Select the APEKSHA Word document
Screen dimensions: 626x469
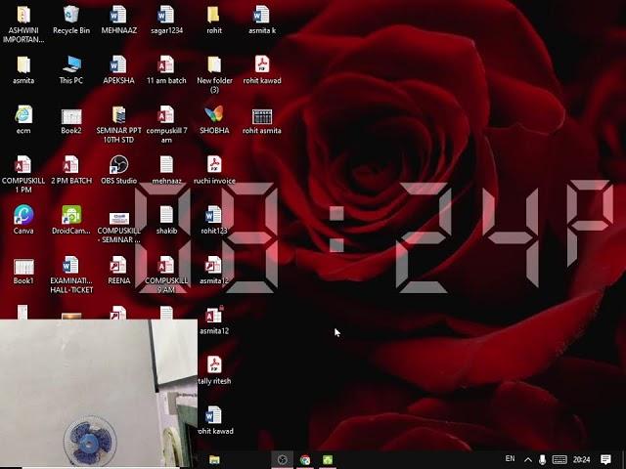point(118,69)
